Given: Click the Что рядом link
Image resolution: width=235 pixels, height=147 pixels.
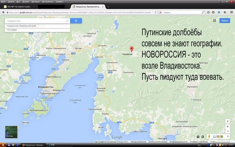Looking at the screenshot, I should (x=12, y=30).
